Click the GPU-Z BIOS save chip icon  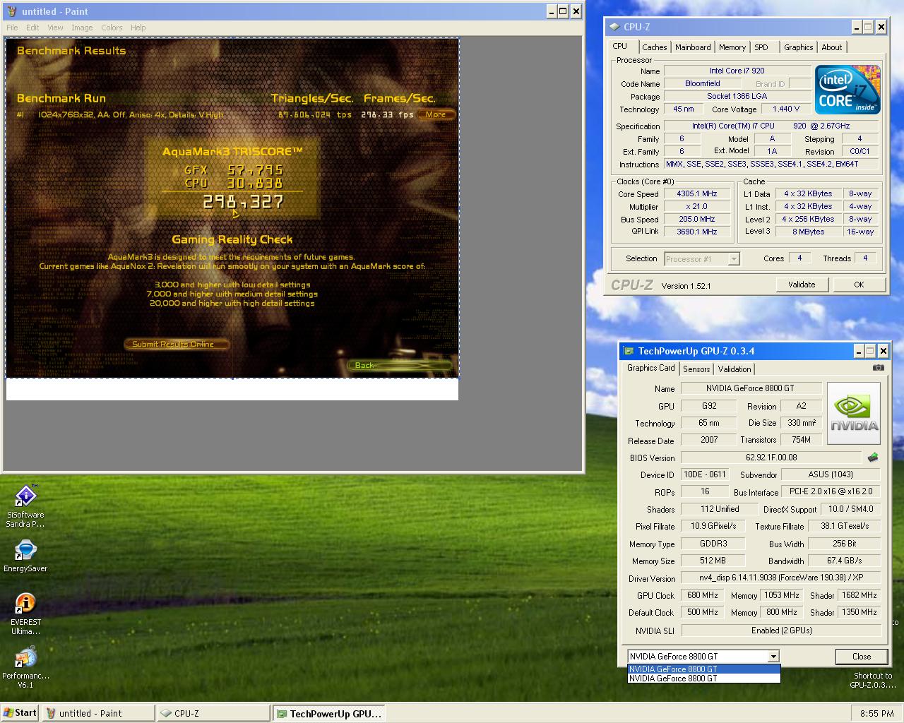[873, 458]
